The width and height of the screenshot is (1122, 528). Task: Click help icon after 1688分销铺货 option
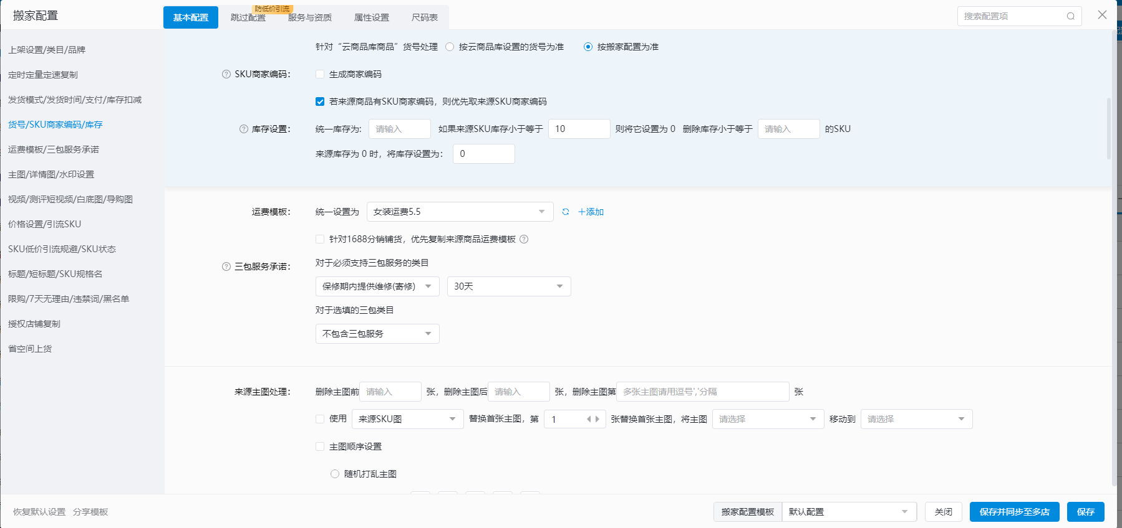[524, 239]
